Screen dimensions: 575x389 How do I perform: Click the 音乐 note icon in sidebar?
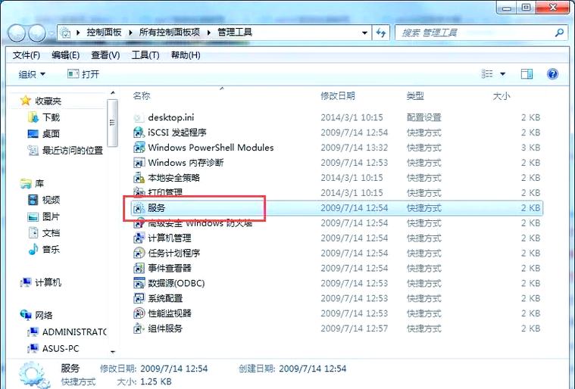click(x=33, y=250)
